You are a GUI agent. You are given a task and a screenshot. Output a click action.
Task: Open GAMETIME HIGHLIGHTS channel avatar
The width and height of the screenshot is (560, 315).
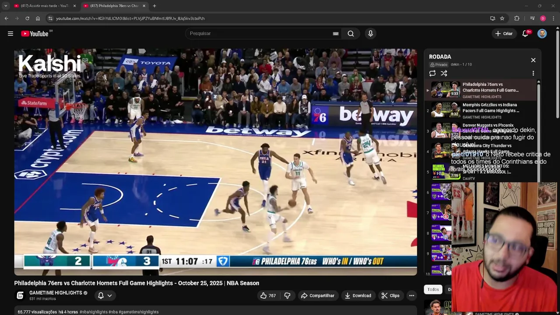[20, 295]
